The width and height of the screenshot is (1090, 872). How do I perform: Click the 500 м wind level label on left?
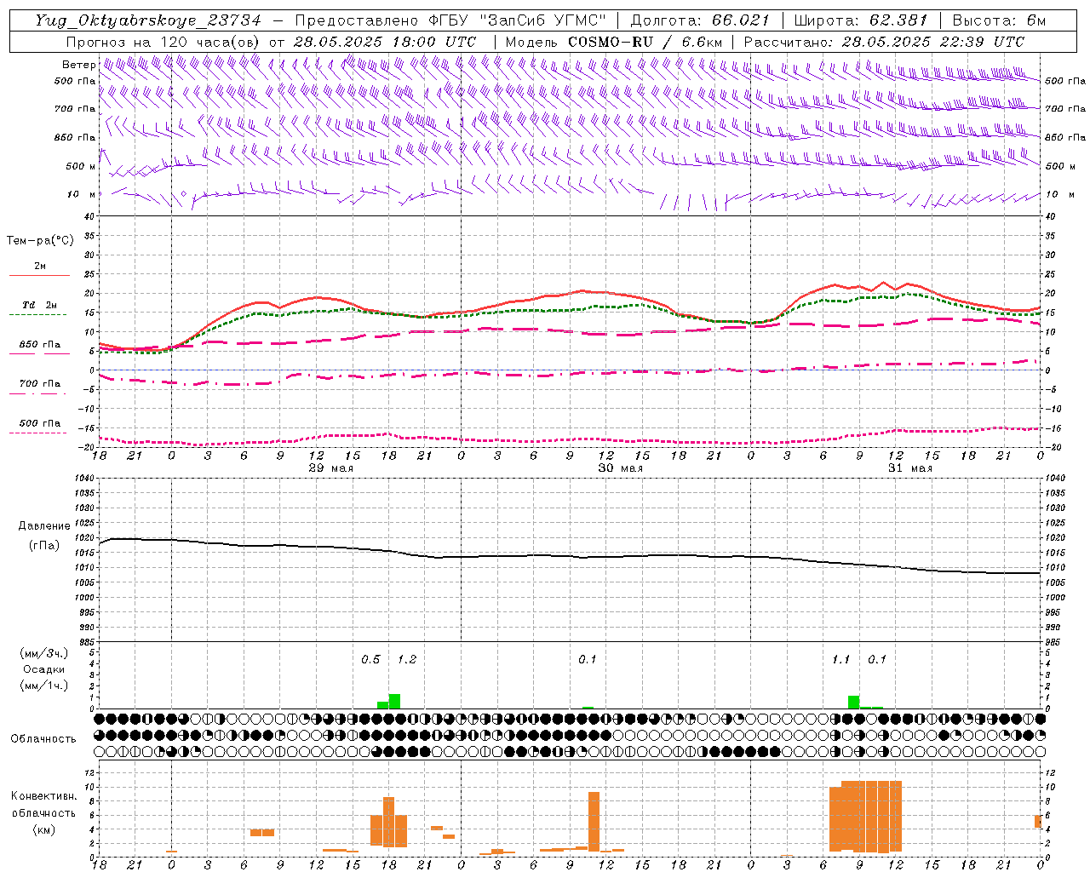(81, 166)
